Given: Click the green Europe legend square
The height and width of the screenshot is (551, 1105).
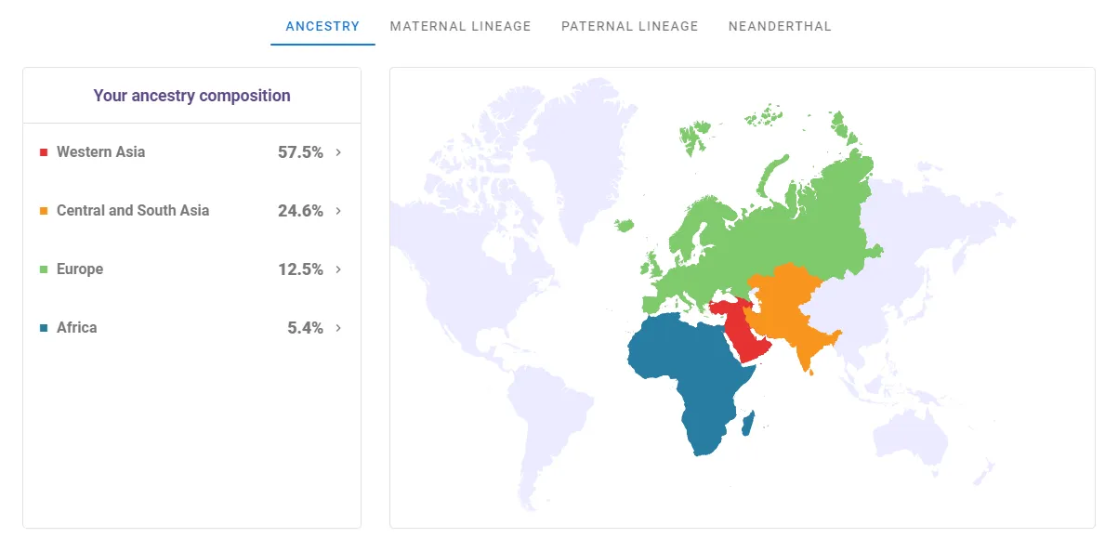Looking at the screenshot, I should 43,269.
